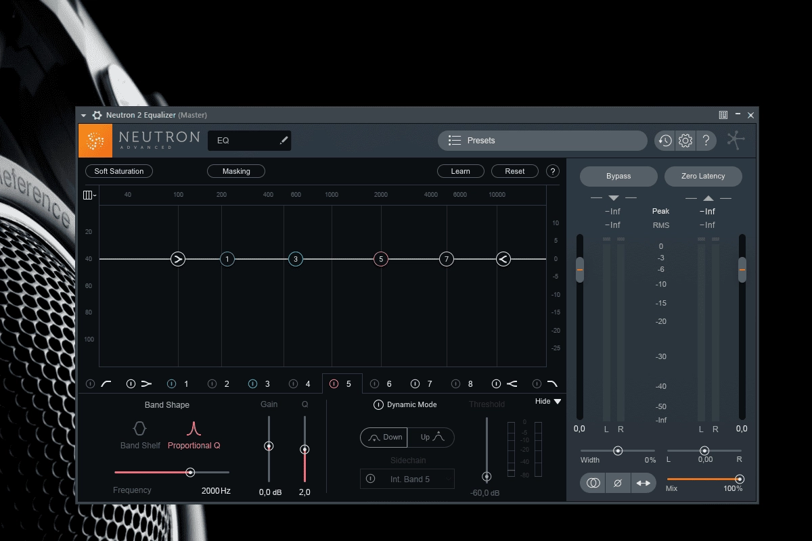Click the input gain fader handle

(579, 270)
